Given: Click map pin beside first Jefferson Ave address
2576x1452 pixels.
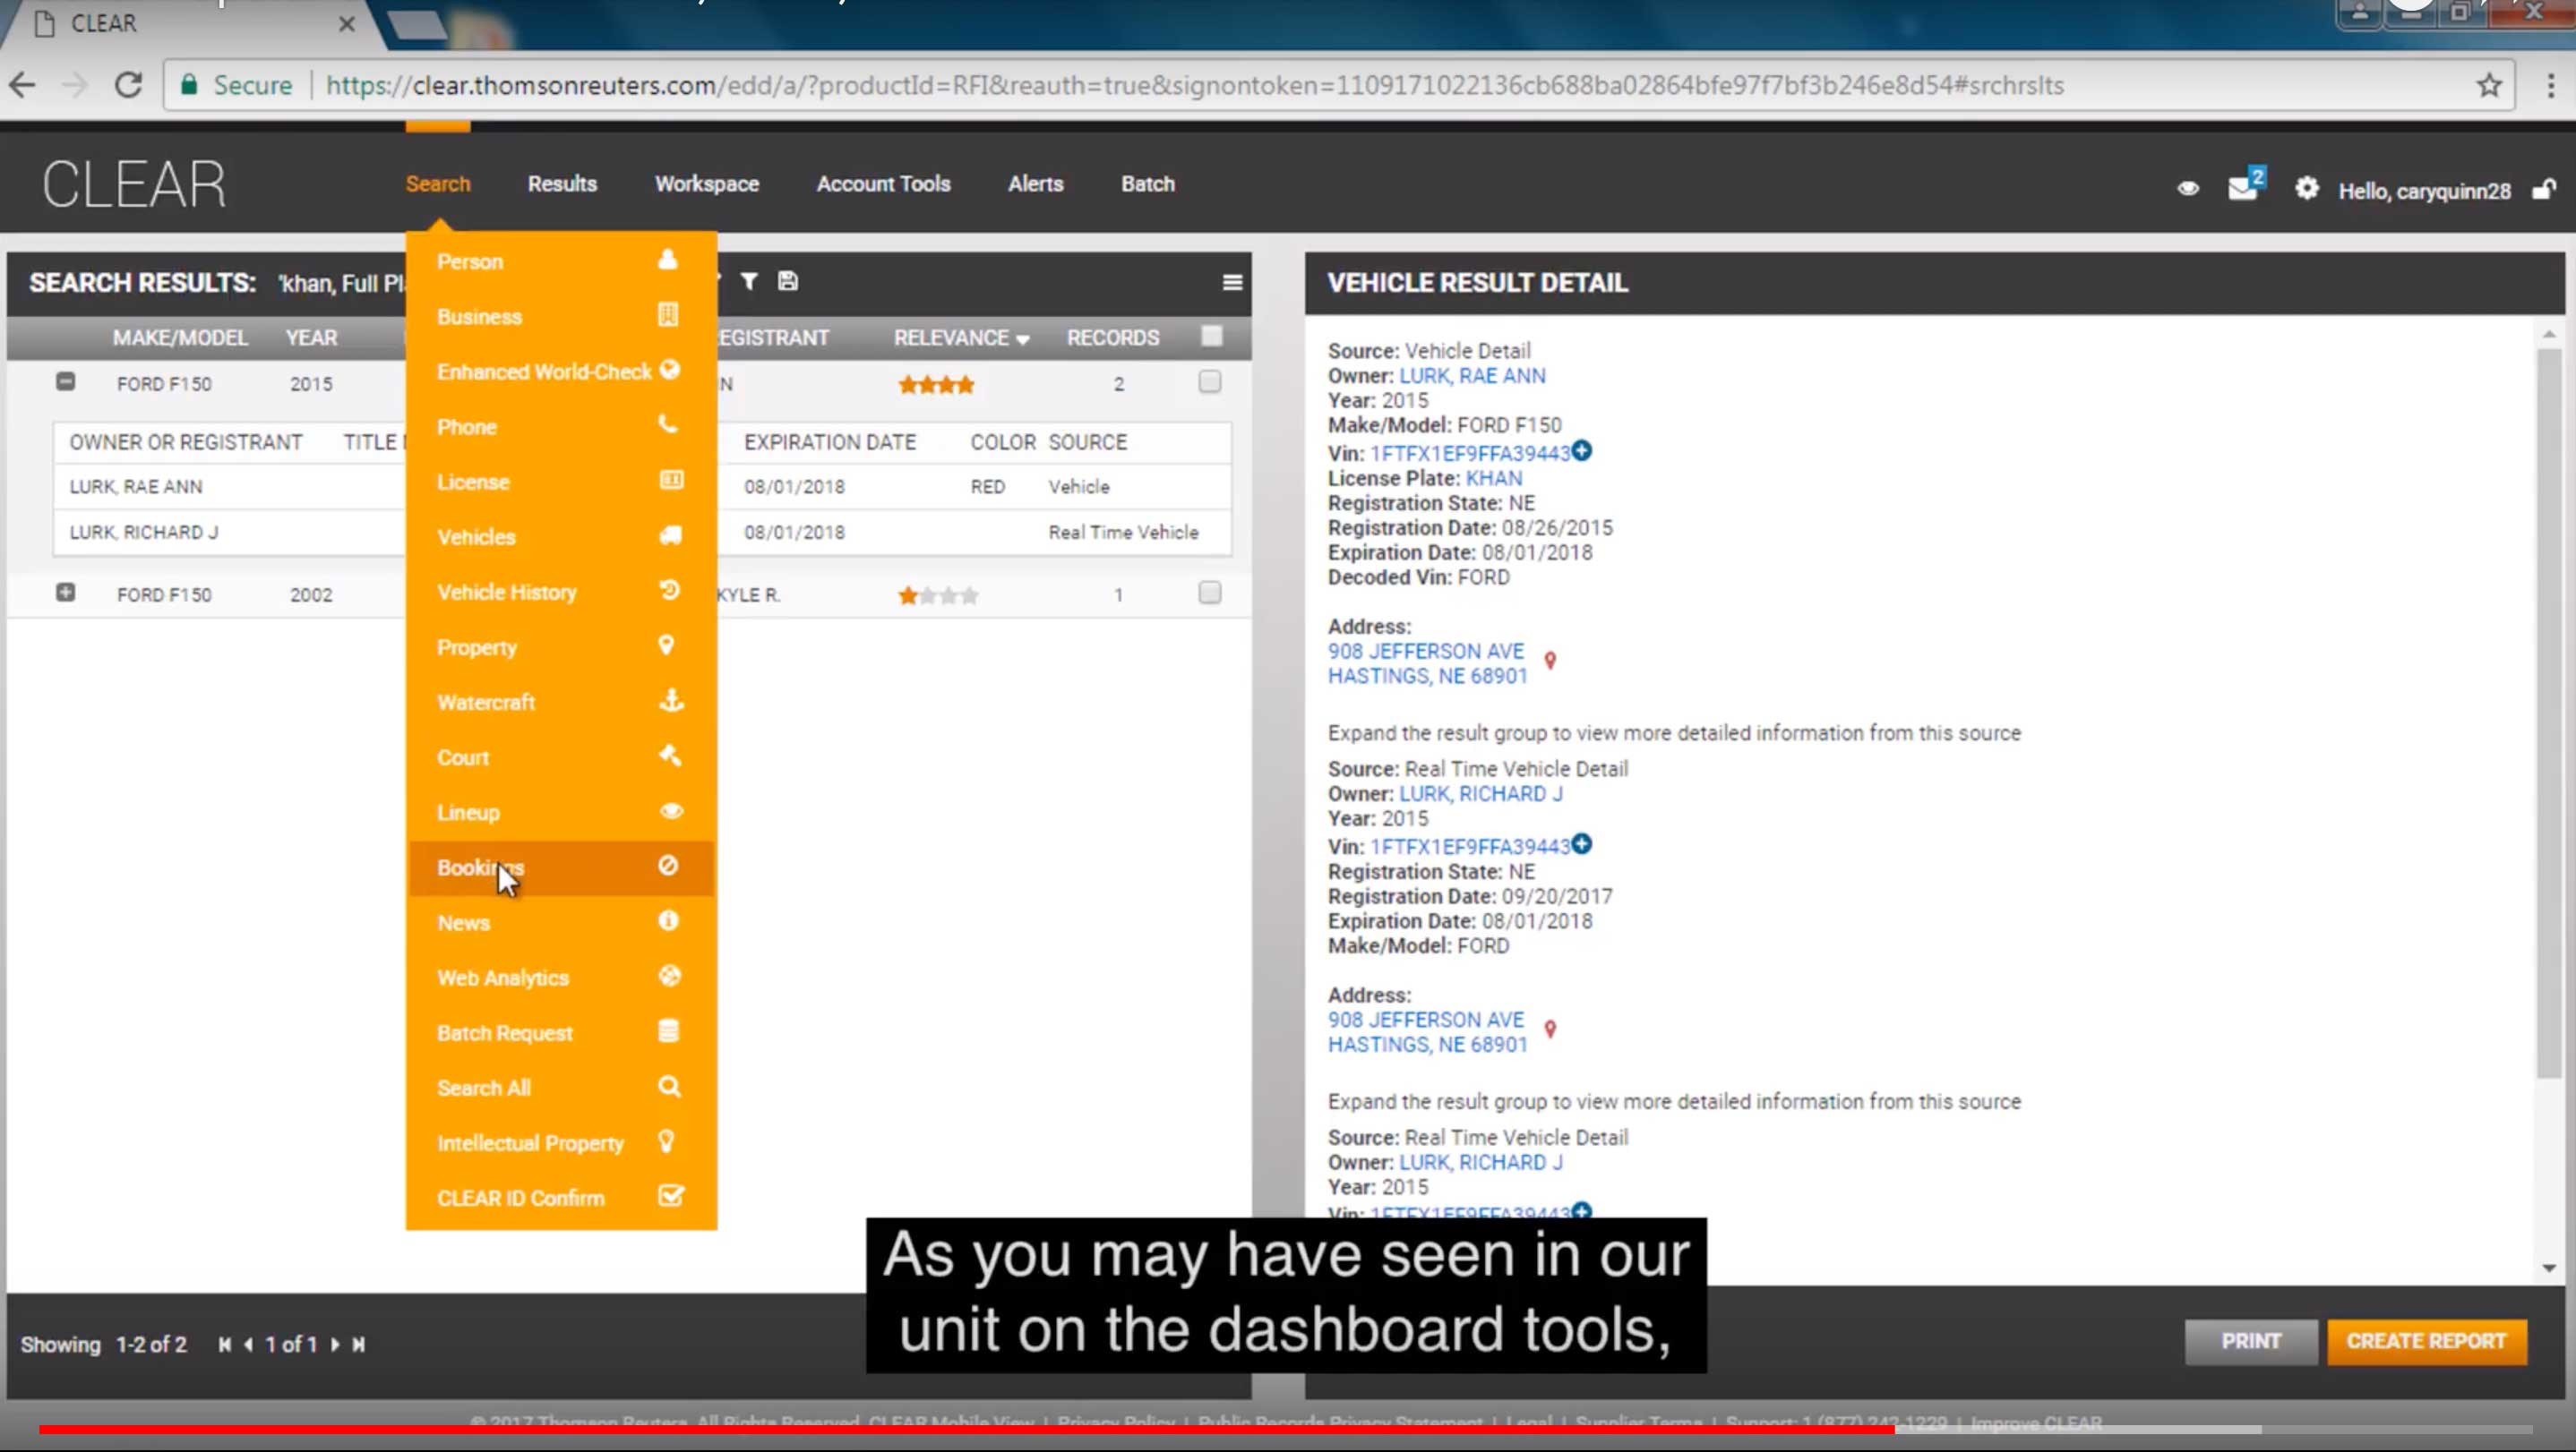Looking at the screenshot, I should click(x=1550, y=661).
